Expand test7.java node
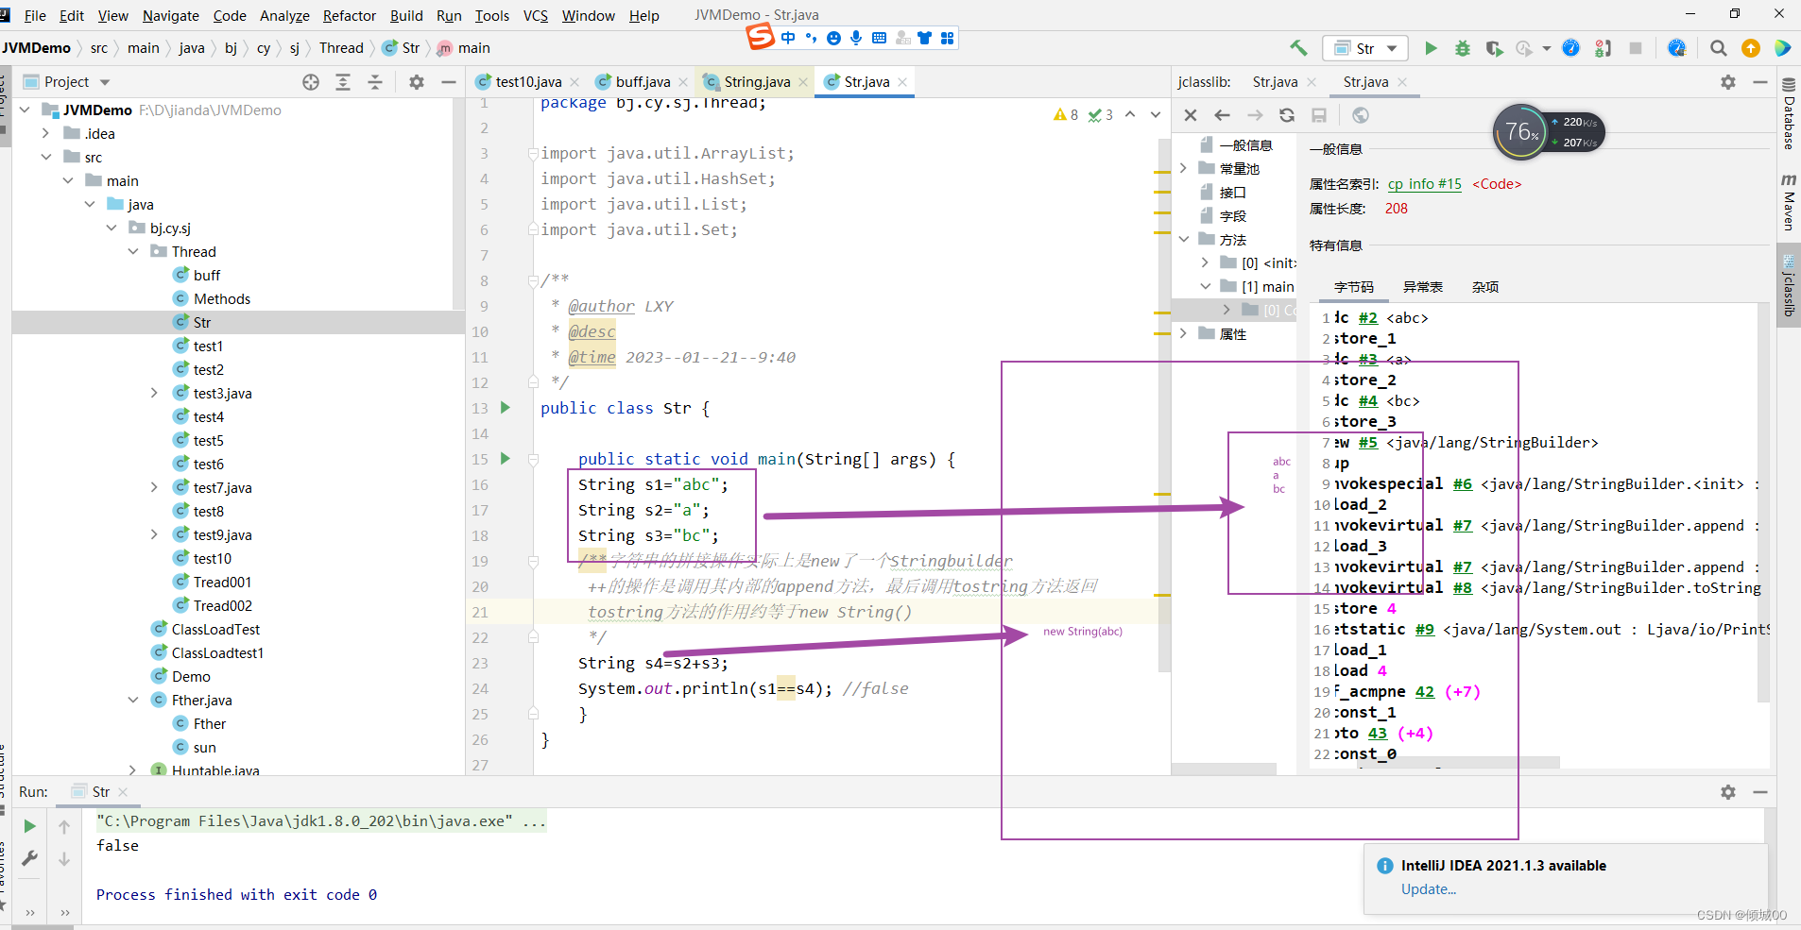Image resolution: width=1801 pixels, height=930 pixels. (154, 488)
